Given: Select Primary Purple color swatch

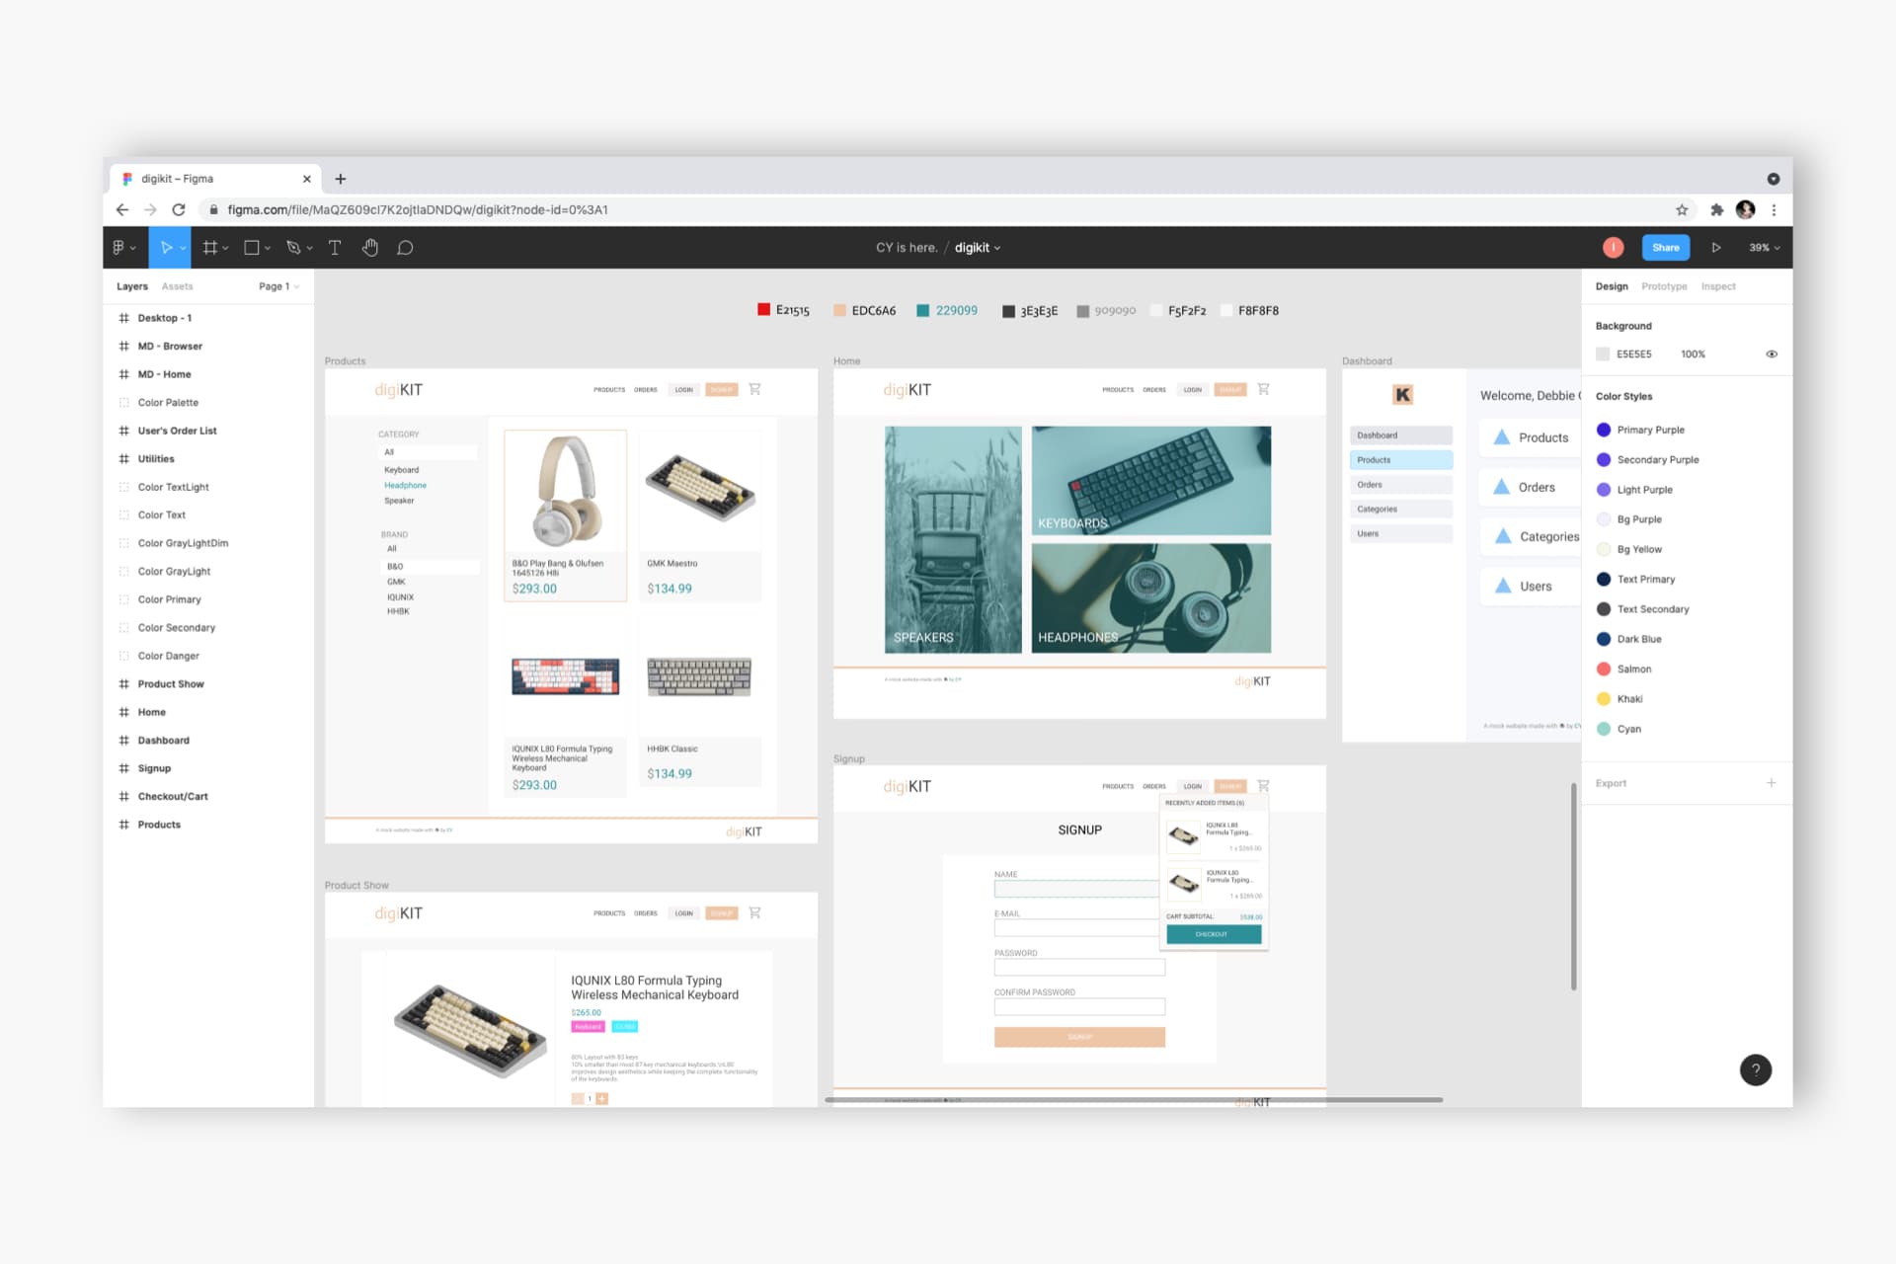Looking at the screenshot, I should point(1604,429).
